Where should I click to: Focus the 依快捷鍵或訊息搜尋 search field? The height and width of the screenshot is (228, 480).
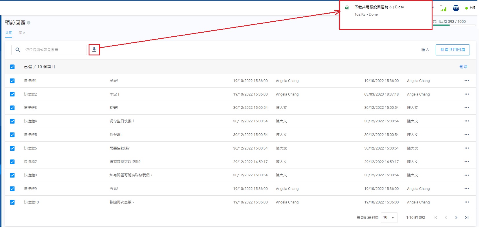(x=49, y=50)
